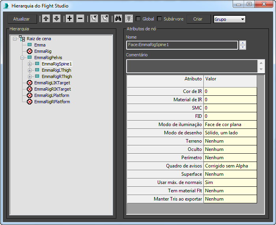Click the move node down arrow icon
The width and height of the screenshot is (276, 225).
[x=56, y=19]
